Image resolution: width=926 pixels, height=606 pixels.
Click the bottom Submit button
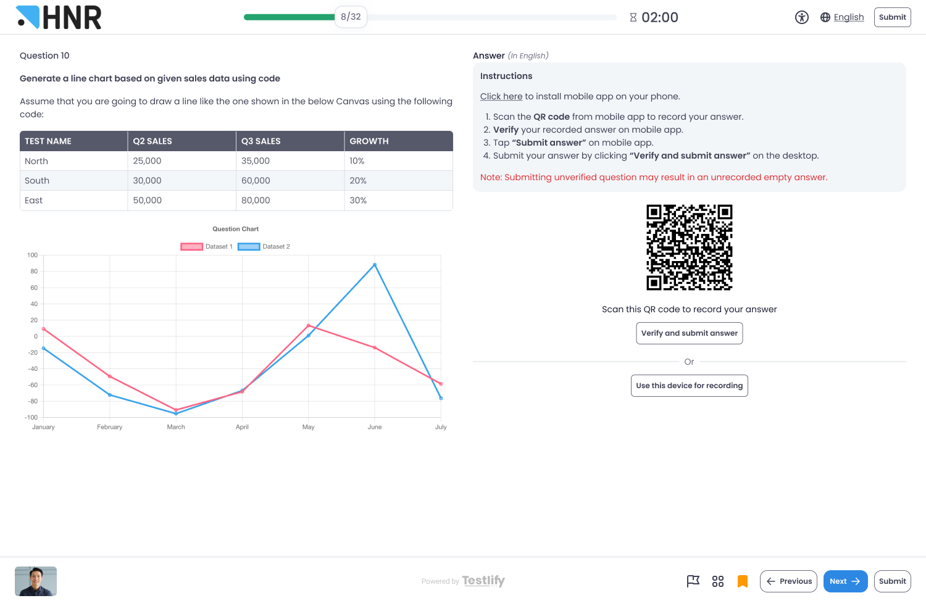893,581
